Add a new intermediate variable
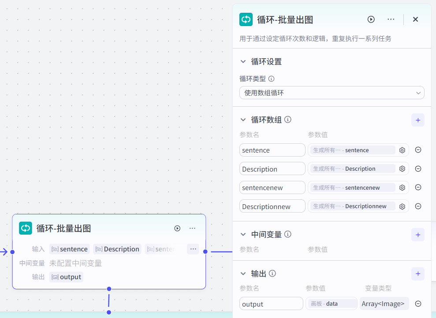Image resolution: width=436 pixels, height=318 pixels. (417, 235)
